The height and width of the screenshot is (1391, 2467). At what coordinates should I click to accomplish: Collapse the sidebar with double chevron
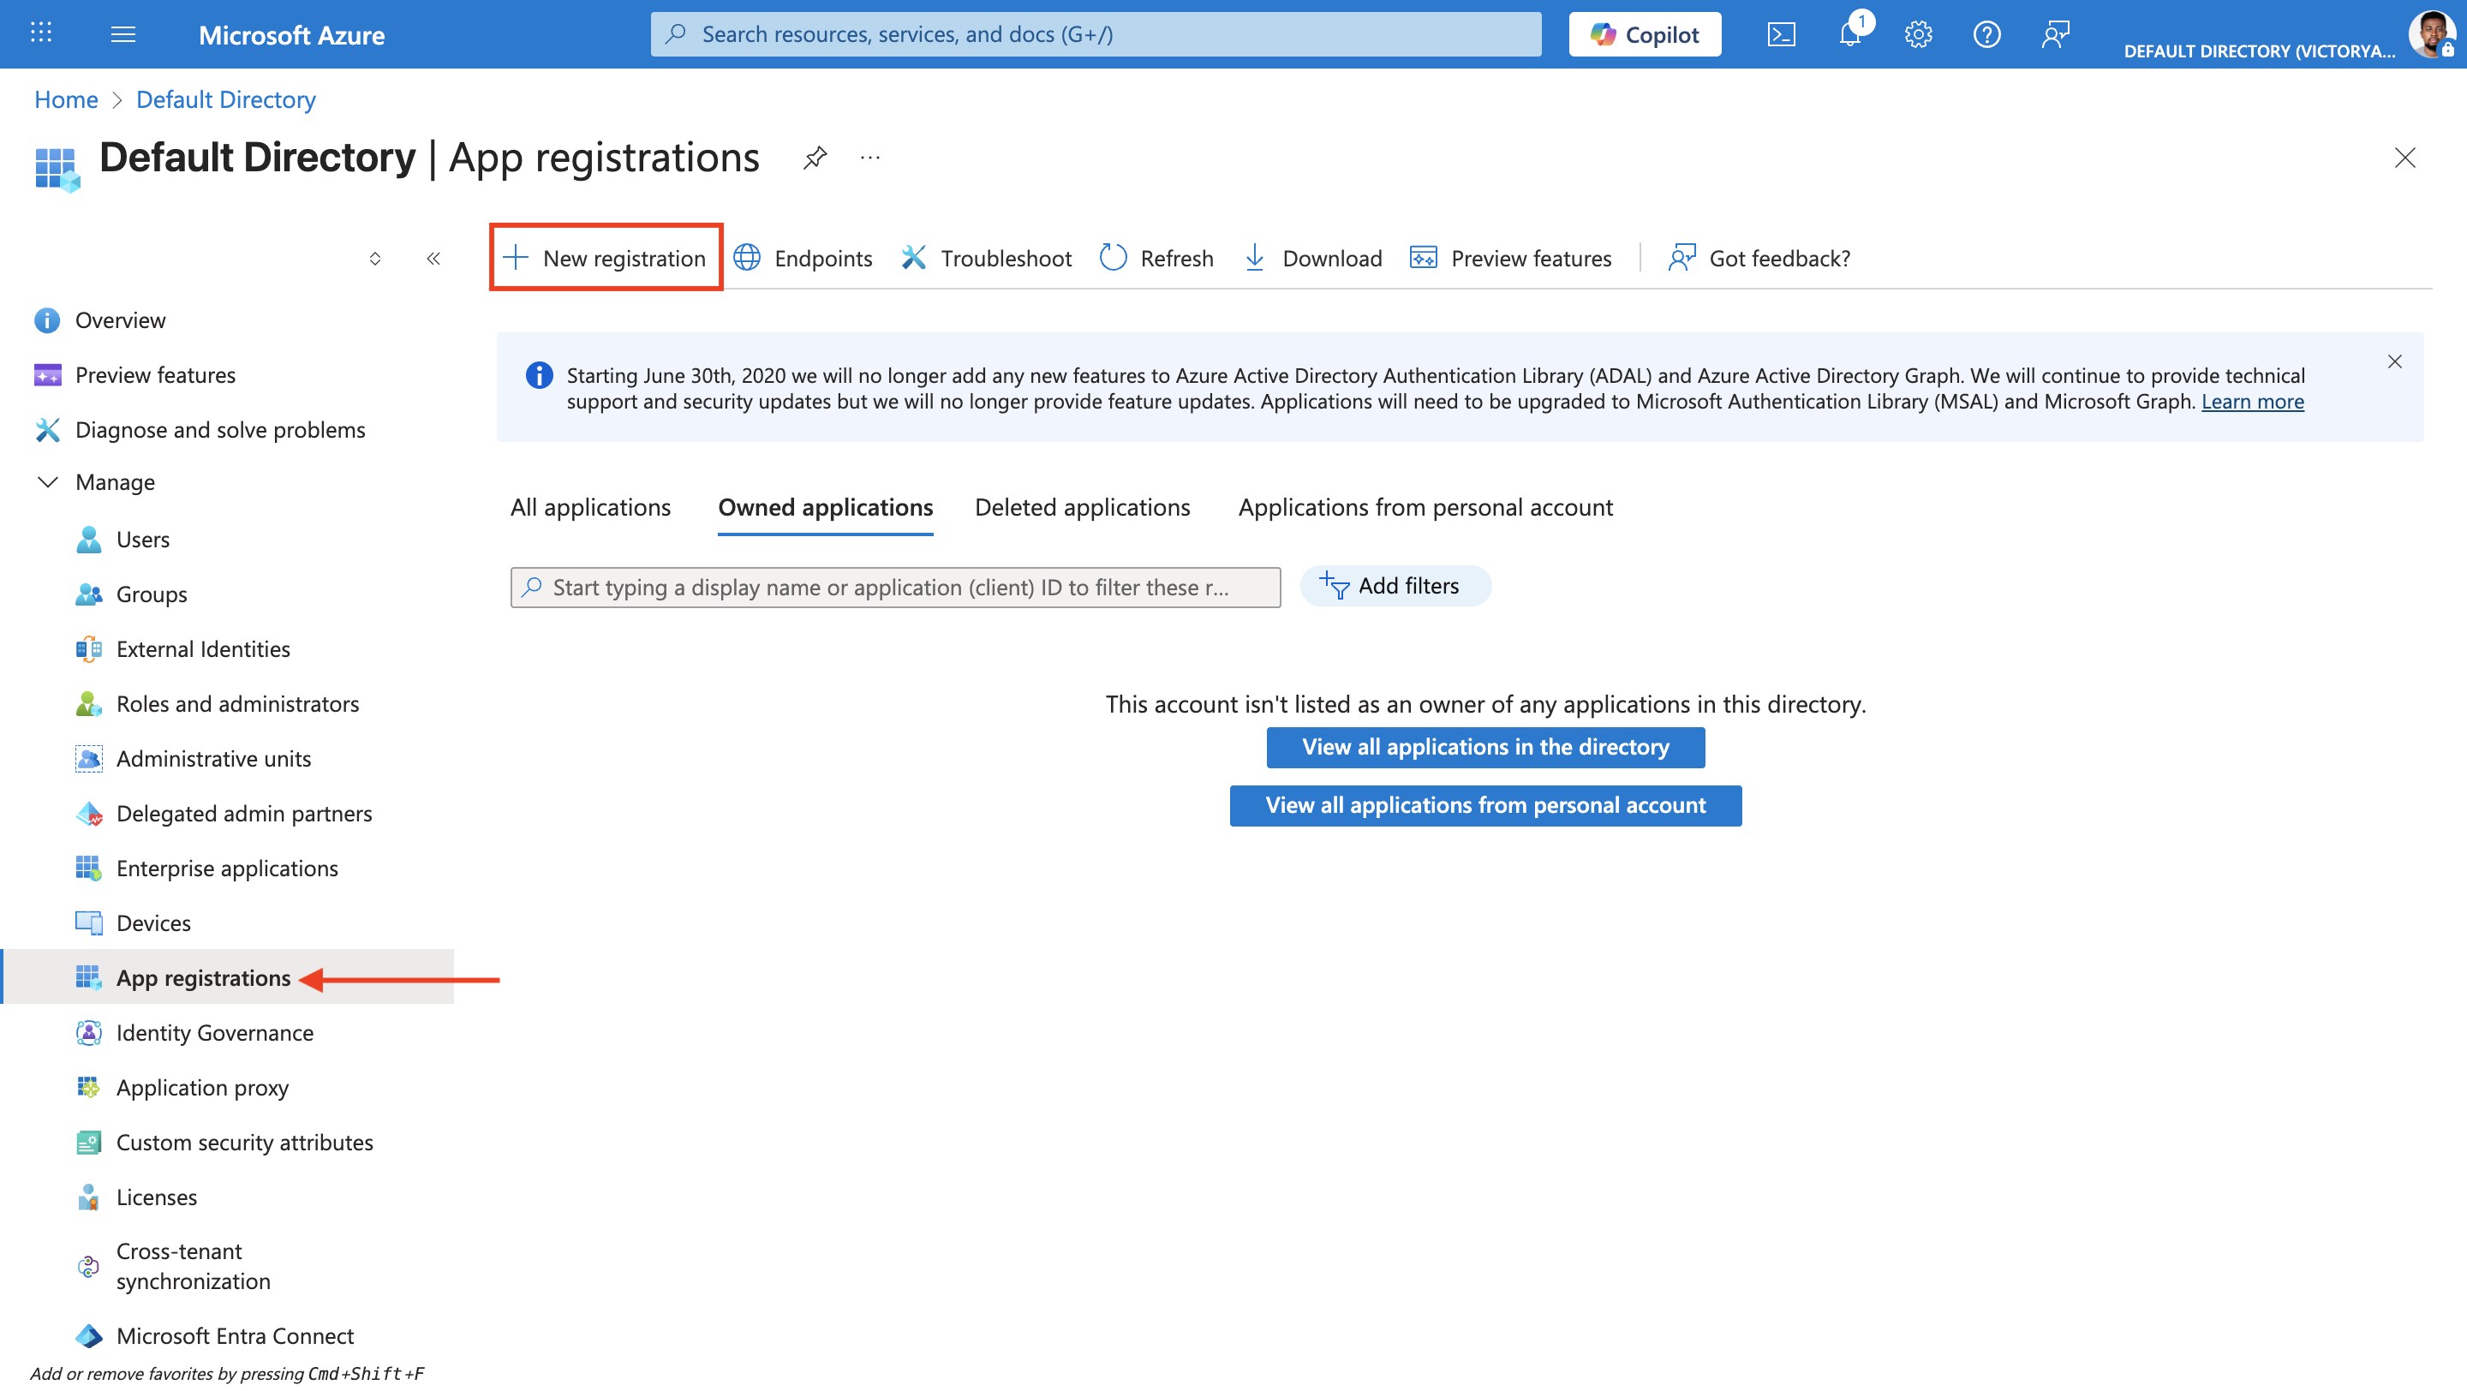pos(433,259)
